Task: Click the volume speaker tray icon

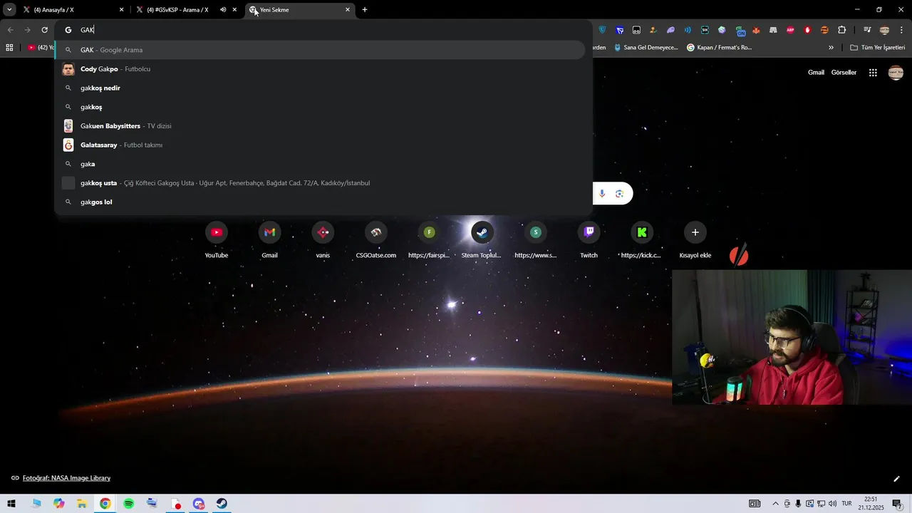Action: [x=833, y=504]
